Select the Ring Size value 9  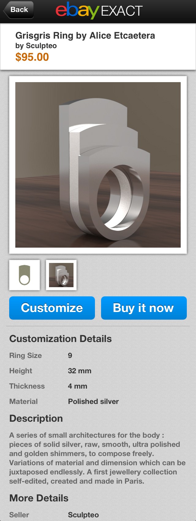pos(70,356)
